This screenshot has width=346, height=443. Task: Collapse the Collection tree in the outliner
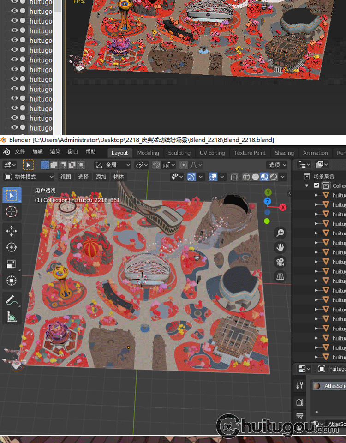tap(307, 186)
